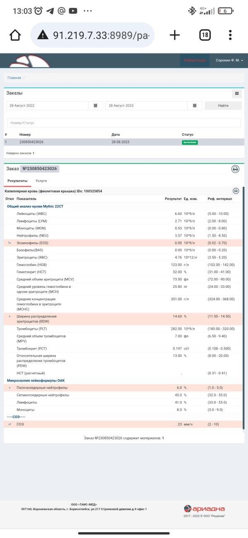Focus the Номер/Статус filter field

(x=124, y=123)
